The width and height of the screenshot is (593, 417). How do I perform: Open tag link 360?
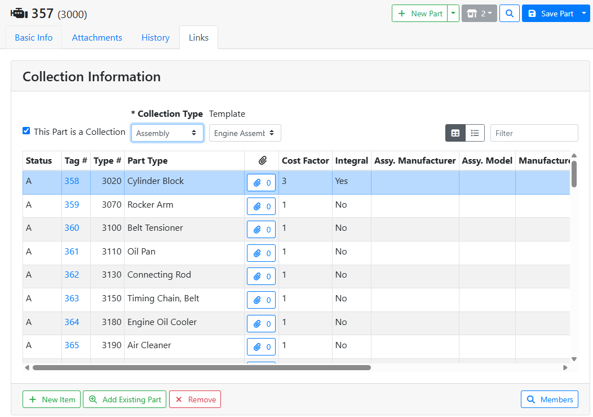[72, 228]
